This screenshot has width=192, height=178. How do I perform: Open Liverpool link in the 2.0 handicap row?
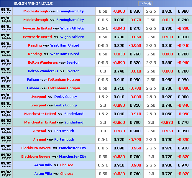[38, 106]
